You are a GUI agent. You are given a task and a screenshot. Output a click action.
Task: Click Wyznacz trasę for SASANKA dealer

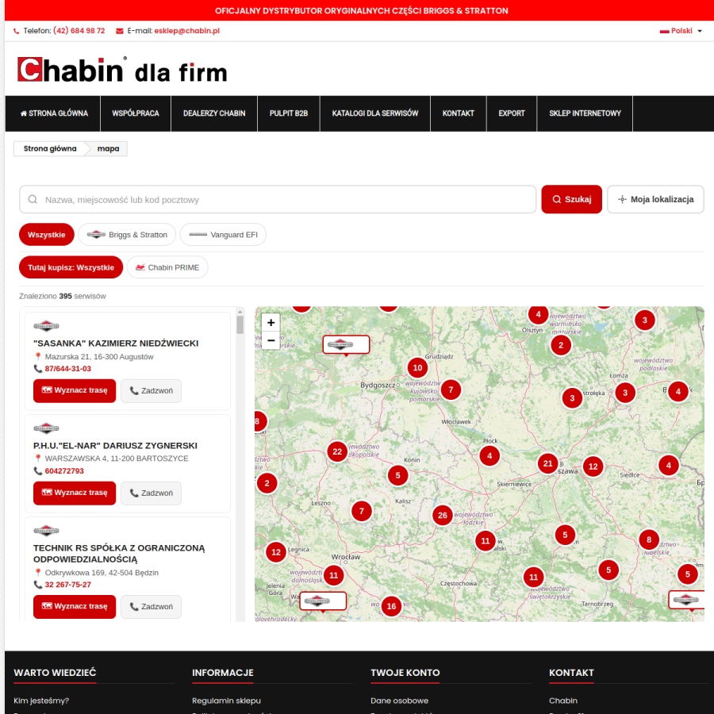pos(75,390)
